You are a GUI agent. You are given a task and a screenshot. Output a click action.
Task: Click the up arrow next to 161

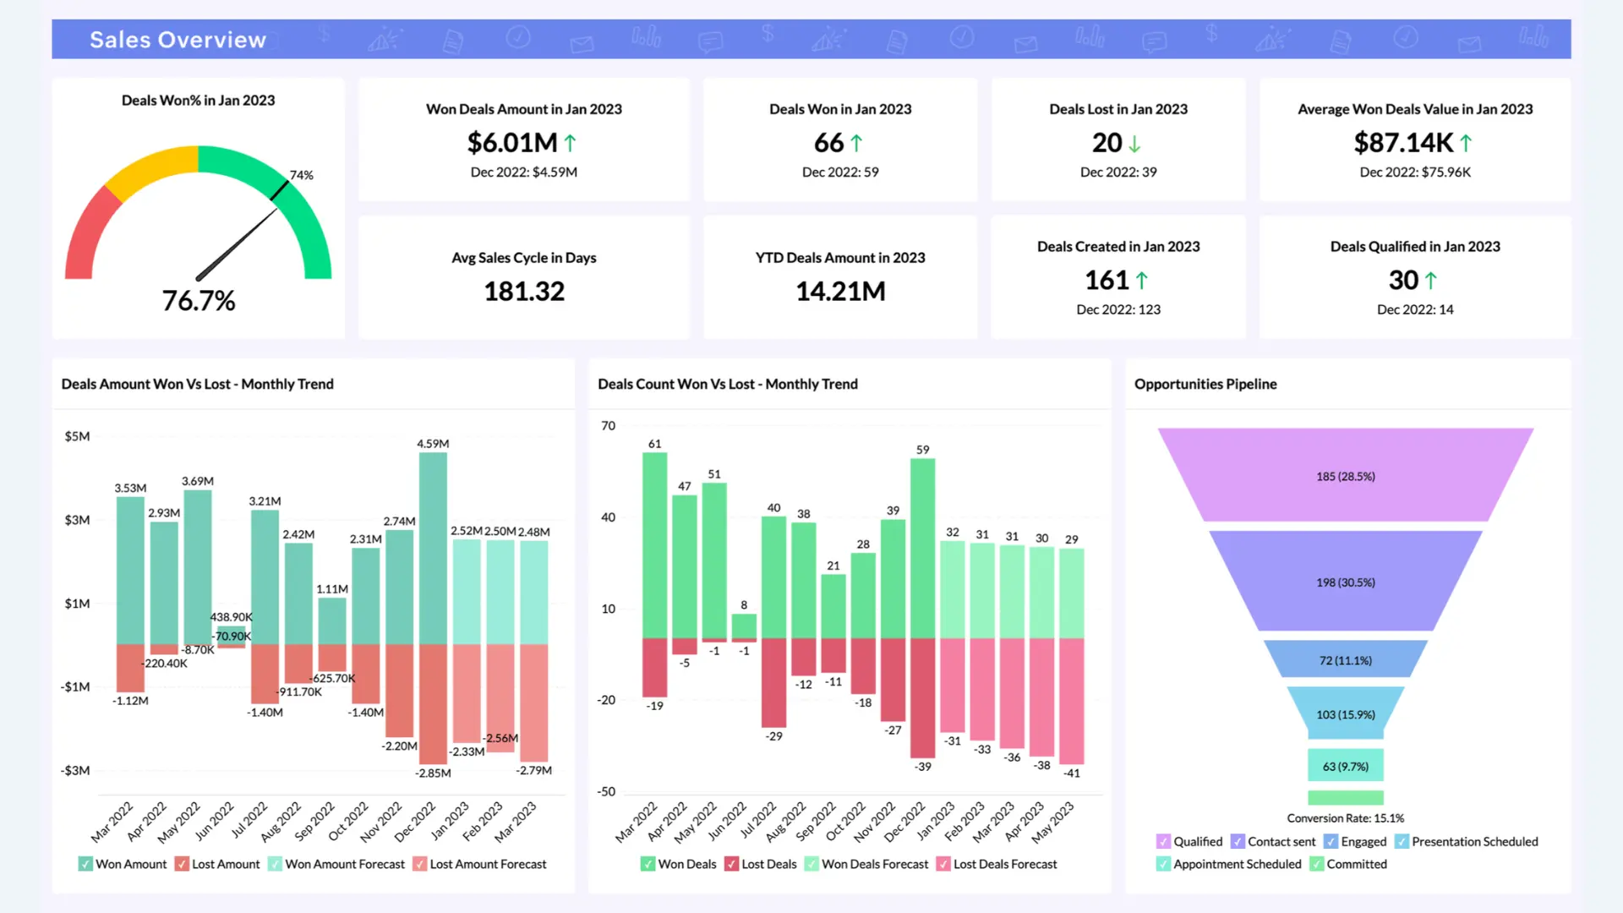[1142, 281]
